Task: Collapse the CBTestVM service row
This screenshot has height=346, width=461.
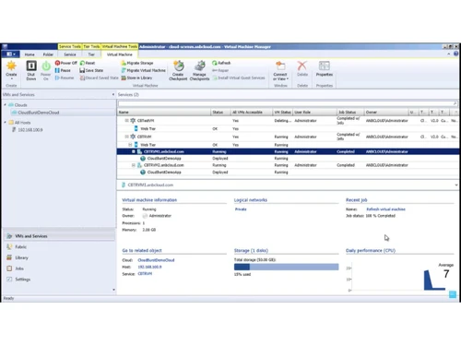Action: click(x=126, y=121)
